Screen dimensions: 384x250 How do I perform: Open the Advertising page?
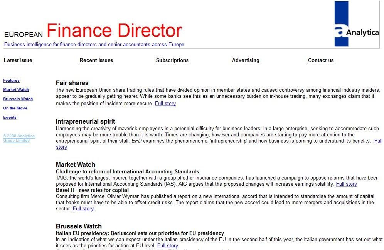[x=246, y=60]
